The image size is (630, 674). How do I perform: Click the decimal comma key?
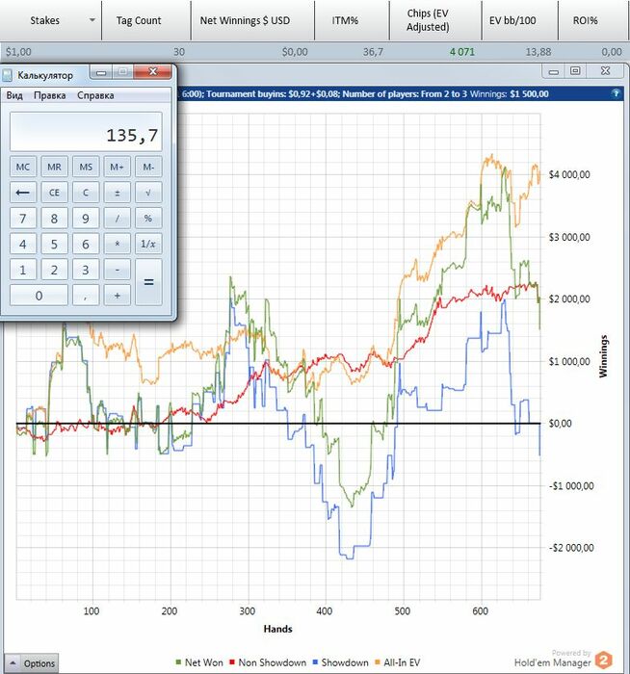tap(86, 296)
